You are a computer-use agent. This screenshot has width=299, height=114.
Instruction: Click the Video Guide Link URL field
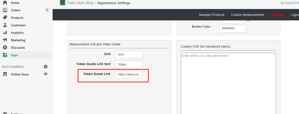pyautogui.click(x=128, y=74)
